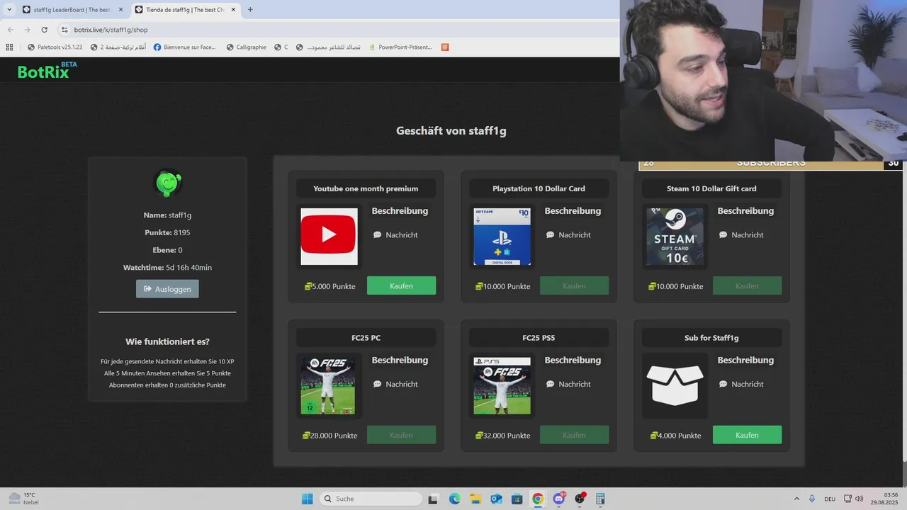Close the staff1g LeaderBoard tab
Screen dimensions: 907x510
click(x=120, y=10)
